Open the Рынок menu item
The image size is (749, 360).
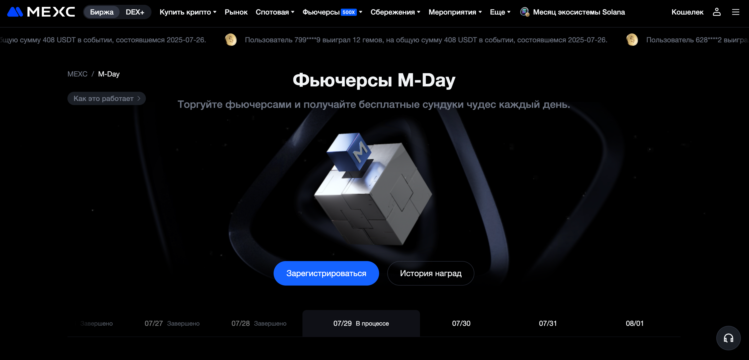236,12
